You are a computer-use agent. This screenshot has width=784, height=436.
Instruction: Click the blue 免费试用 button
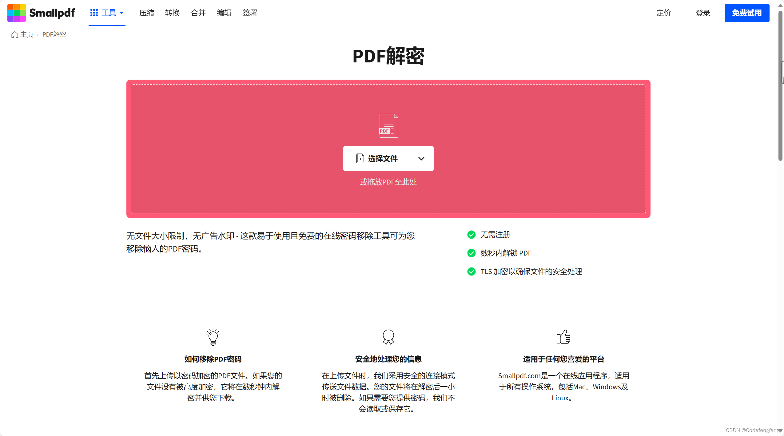[746, 13]
